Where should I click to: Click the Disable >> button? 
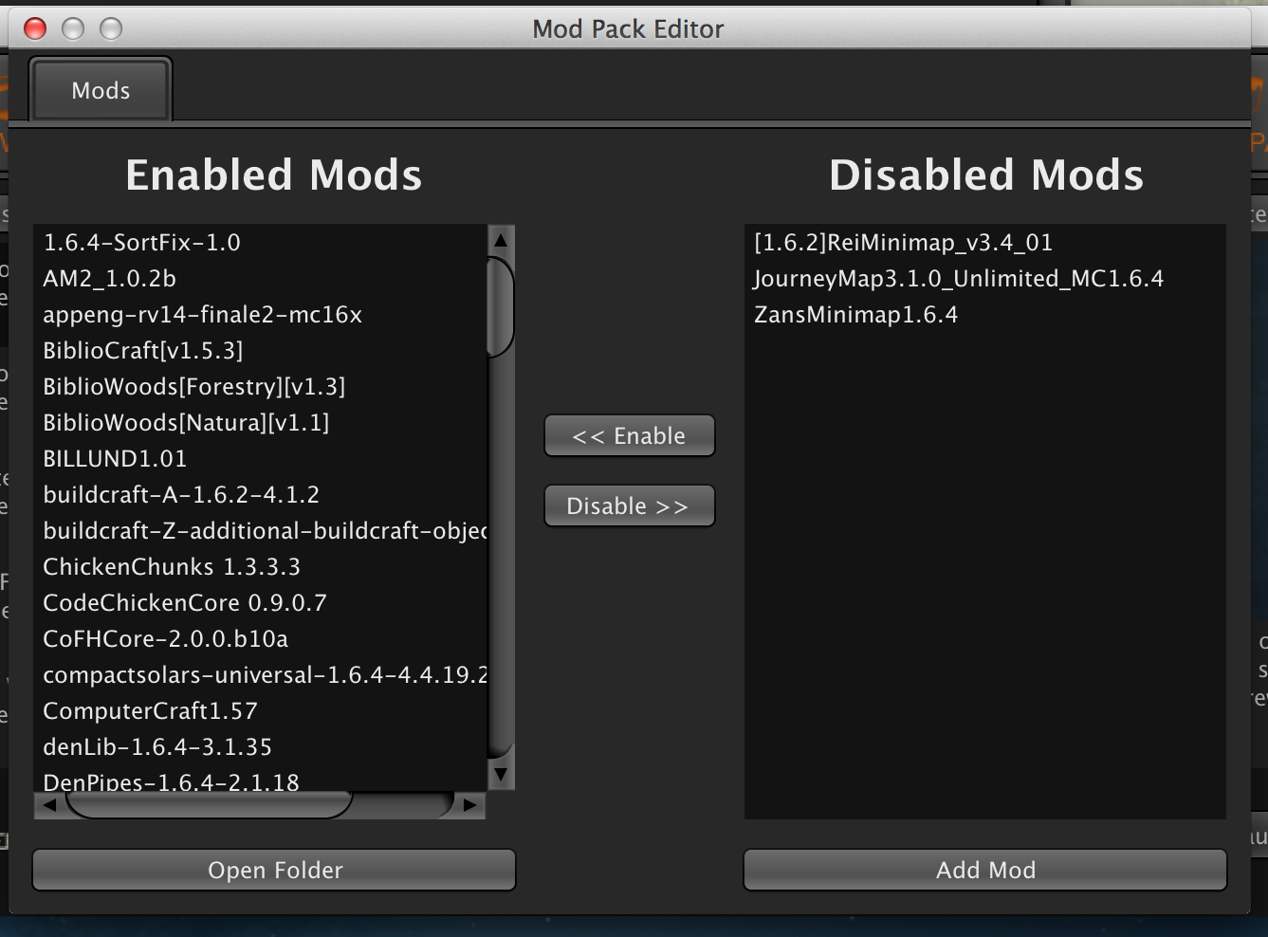point(629,505)
